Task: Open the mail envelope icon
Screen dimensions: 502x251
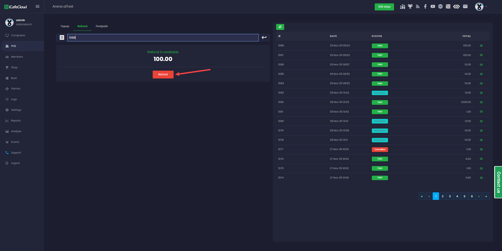Action: [x=465, y=7]
